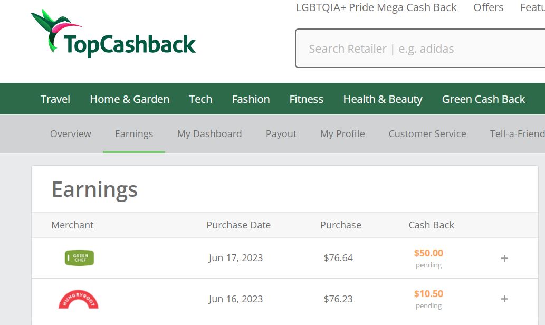Open the Fitness category

[x=307, y=99]
